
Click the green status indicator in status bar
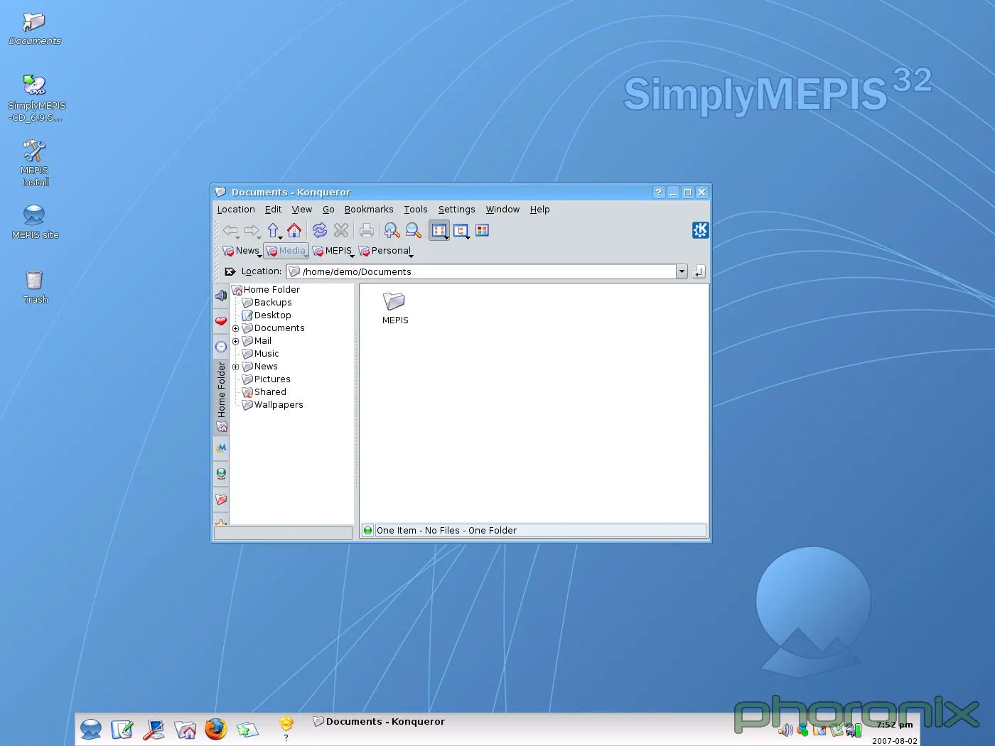click(367, 530)
